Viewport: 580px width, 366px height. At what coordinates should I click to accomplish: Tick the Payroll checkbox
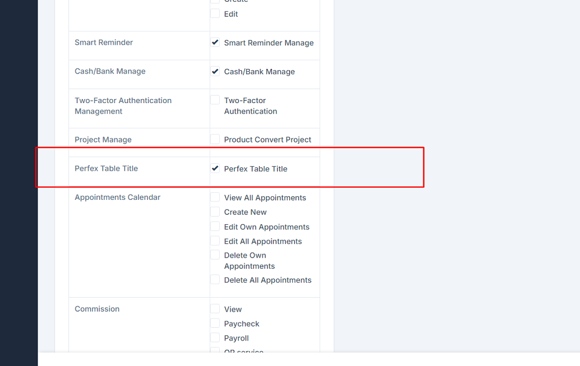[x=215, y=338]
